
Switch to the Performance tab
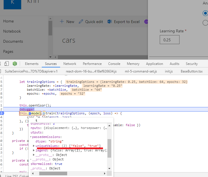[x=92, y=64]
